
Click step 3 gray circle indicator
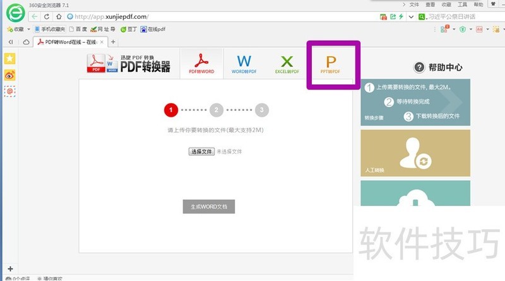[x=262, y=110]
